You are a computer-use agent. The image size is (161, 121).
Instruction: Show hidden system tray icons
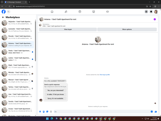(142, 119)
